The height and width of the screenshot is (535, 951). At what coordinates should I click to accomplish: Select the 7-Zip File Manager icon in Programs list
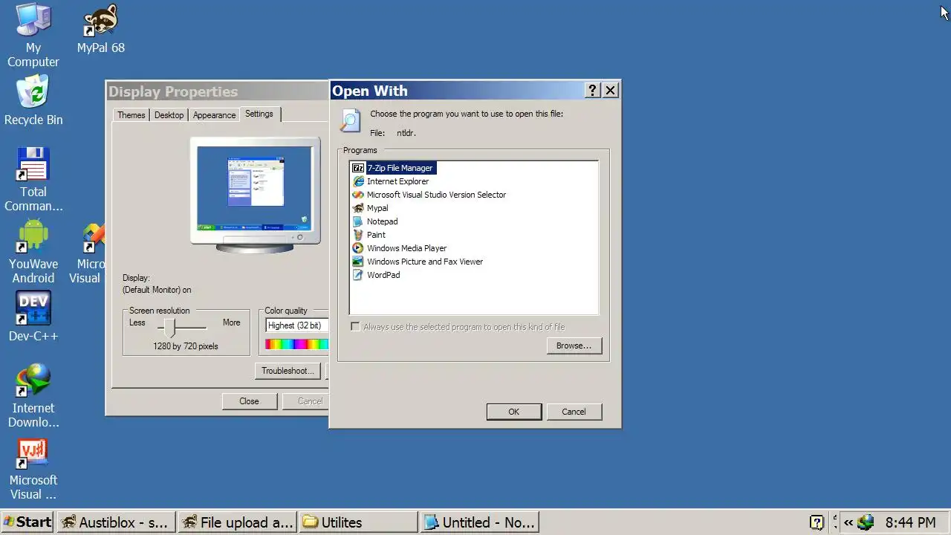(358, 168)
